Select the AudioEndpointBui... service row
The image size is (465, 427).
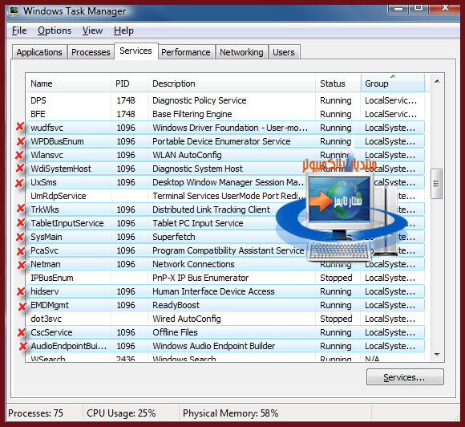pyautogui.click(x=225, y=346)
